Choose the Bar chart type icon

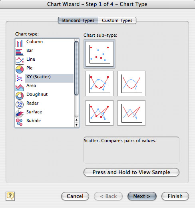click(20, 52)
